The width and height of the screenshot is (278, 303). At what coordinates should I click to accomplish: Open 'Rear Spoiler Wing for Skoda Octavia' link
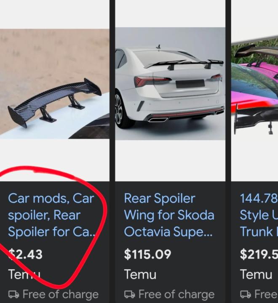point(169,215)
